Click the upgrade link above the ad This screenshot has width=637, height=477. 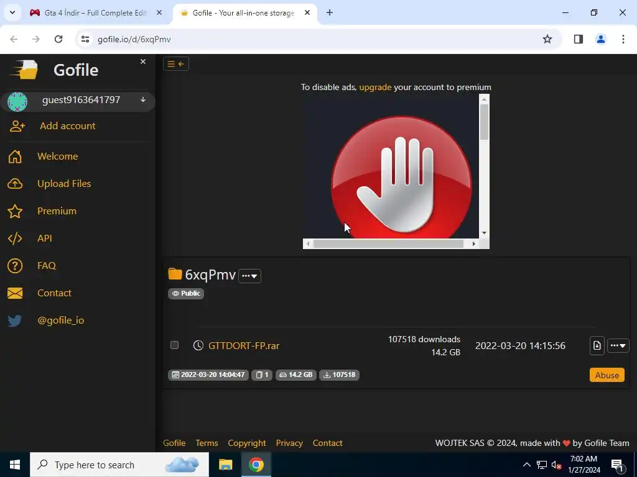coord(375,87)
